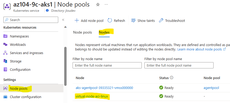The width and height of the screenshot is (230, 103).
Task: Click the green Ready checkmark for agentpool node
Action: point(161,88)
